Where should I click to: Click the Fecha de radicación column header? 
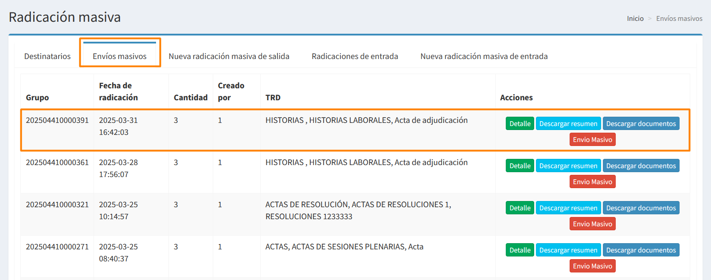pos(118,91)
